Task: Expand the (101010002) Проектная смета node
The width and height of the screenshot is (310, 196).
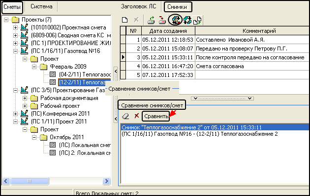Action: pos(15,27)
